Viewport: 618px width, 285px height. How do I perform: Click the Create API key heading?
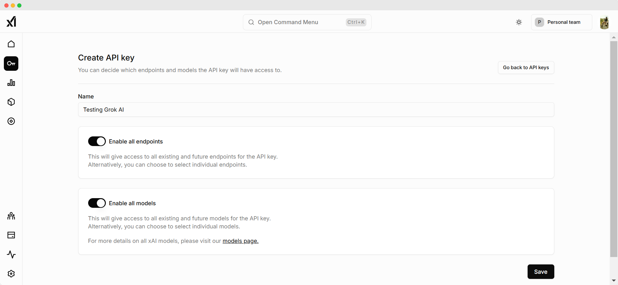(106, 58)
